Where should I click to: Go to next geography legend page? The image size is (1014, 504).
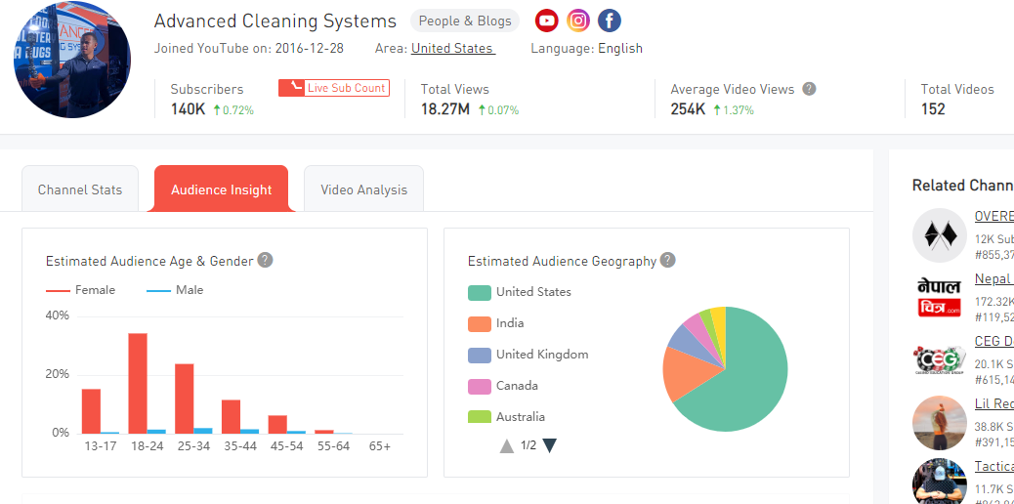[x=550, y=445]
